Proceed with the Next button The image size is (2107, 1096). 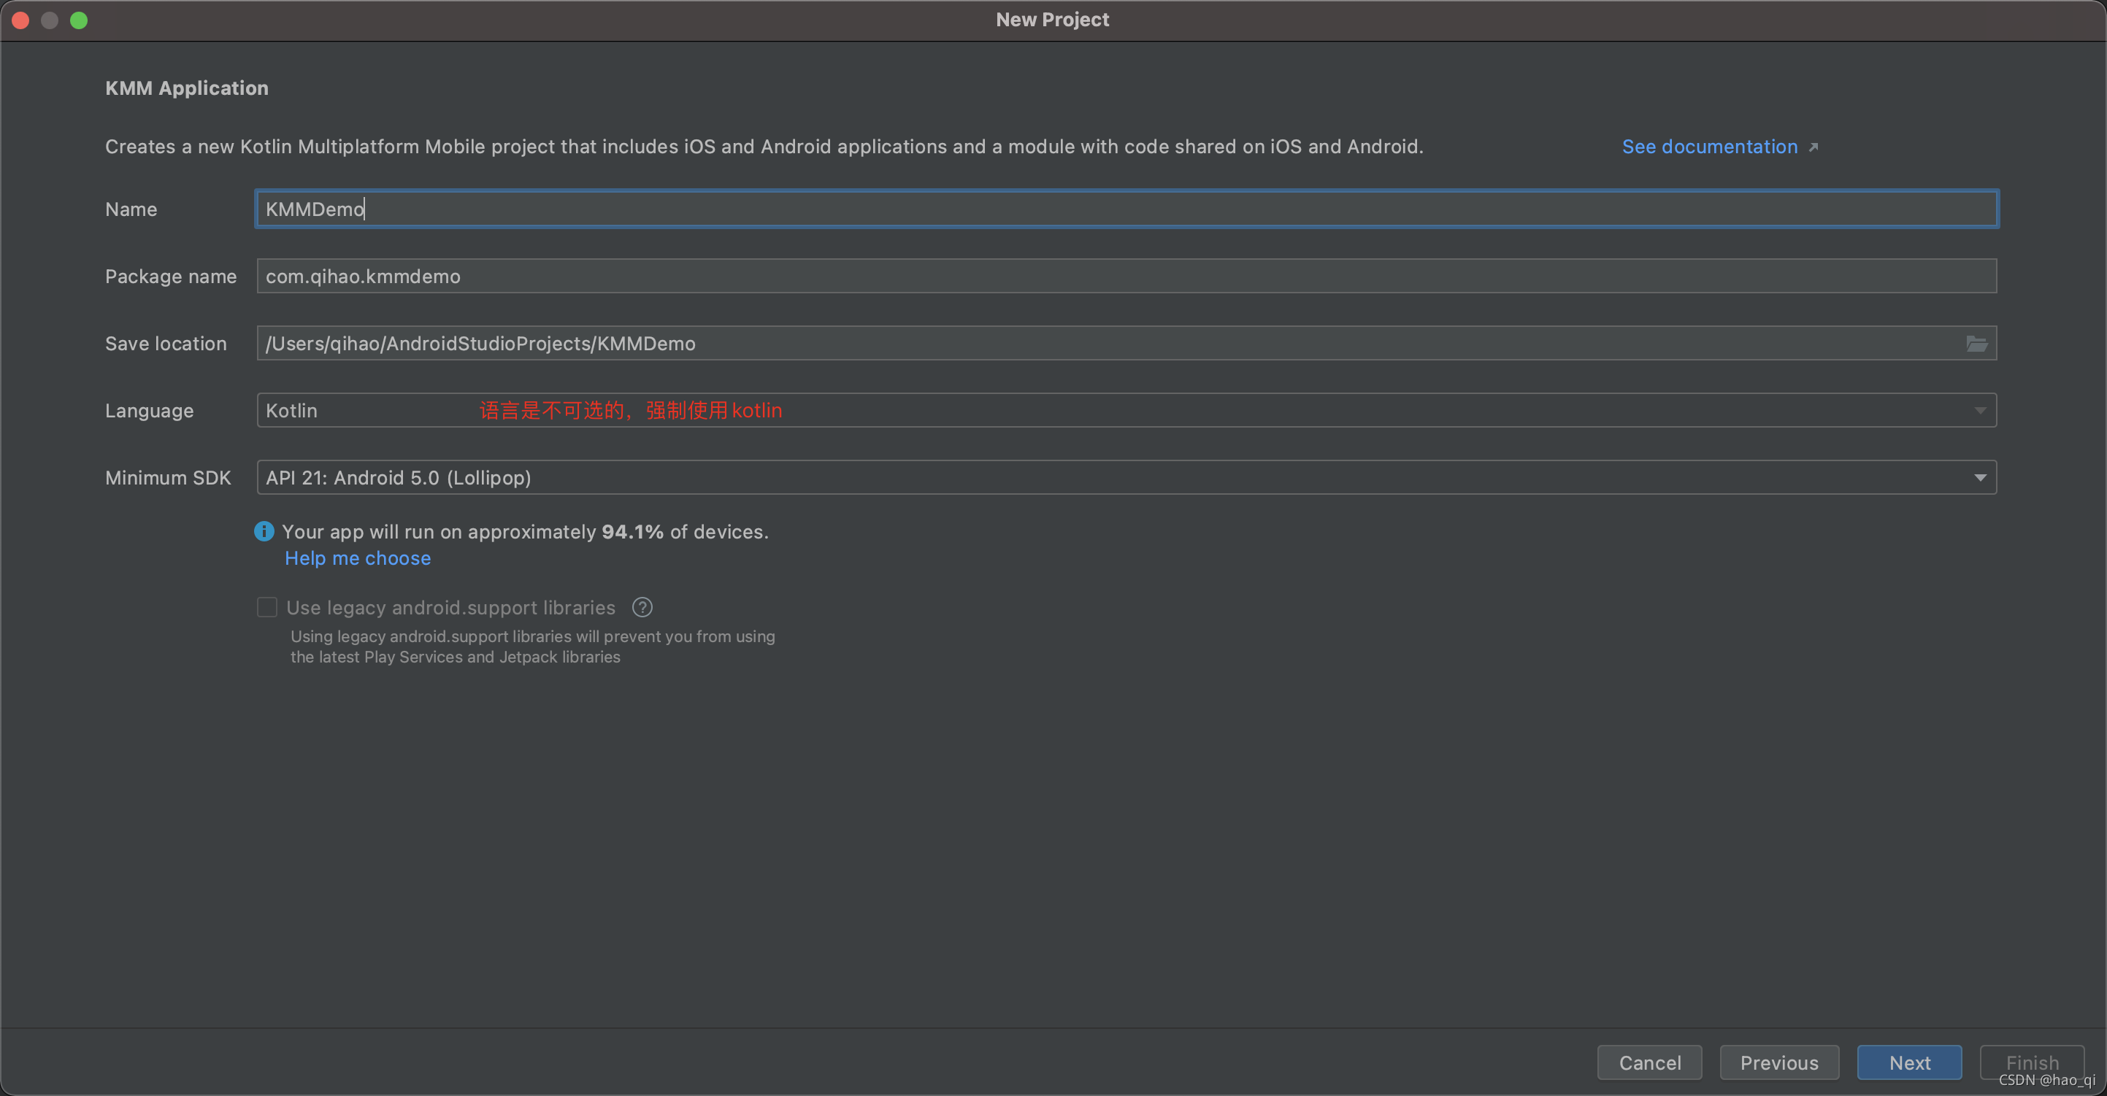pyautogui.click(x=1909, y=1062)
